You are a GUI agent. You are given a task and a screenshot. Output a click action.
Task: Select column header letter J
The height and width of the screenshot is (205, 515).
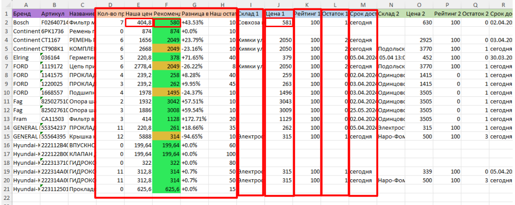pos(279,5)
